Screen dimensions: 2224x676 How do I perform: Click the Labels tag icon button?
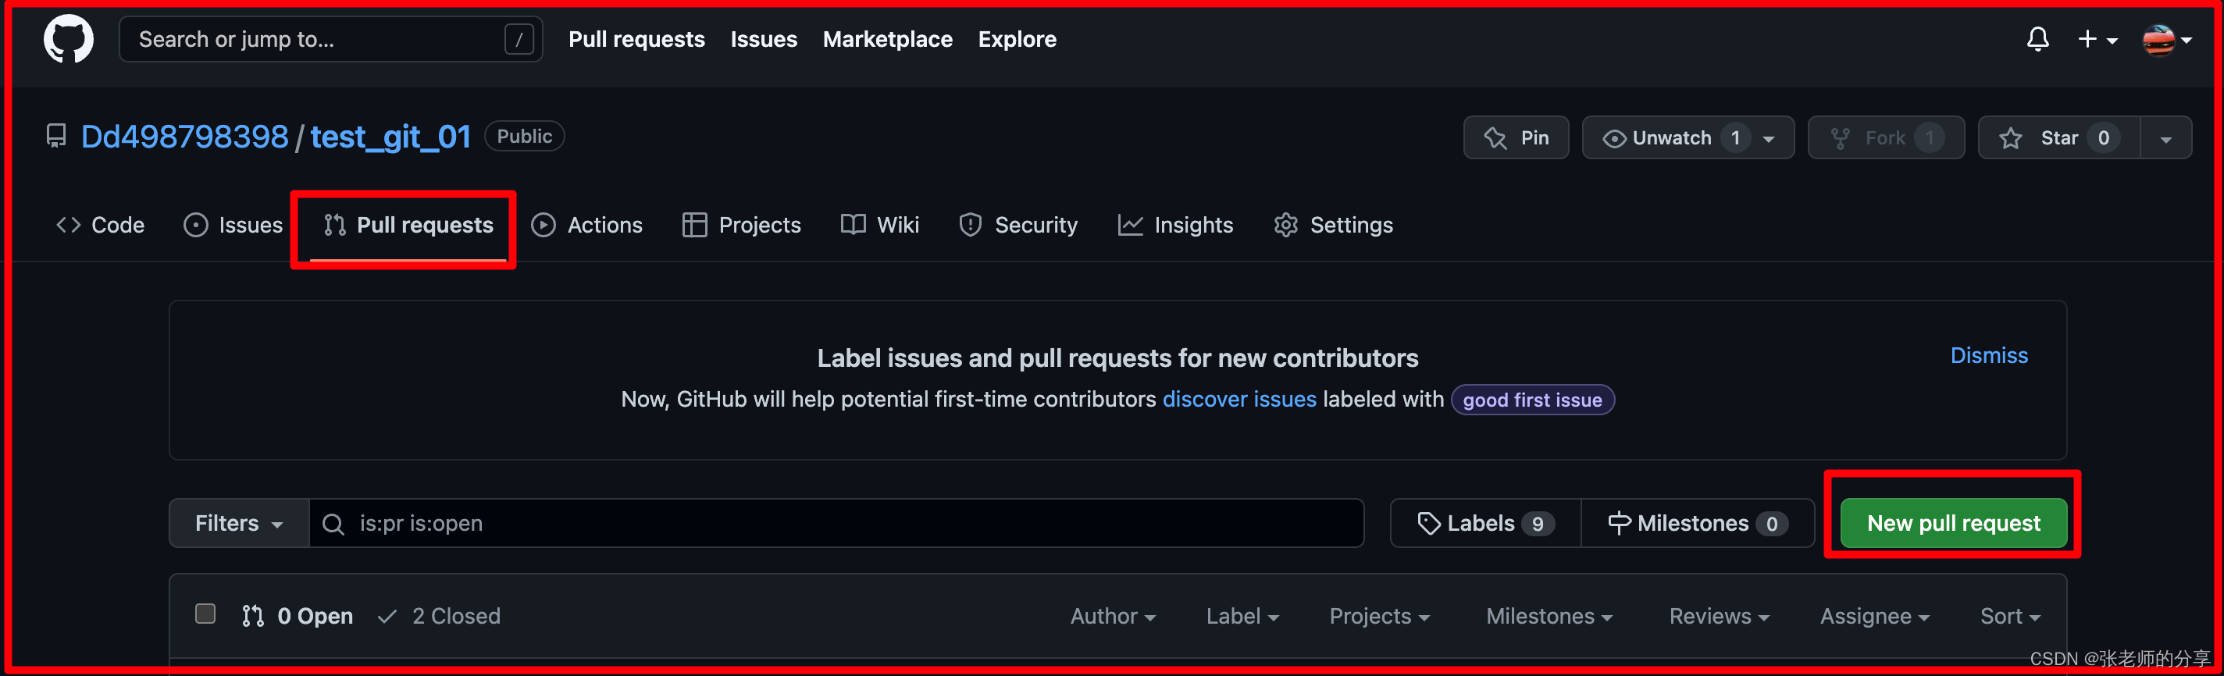pos(1429,523)
